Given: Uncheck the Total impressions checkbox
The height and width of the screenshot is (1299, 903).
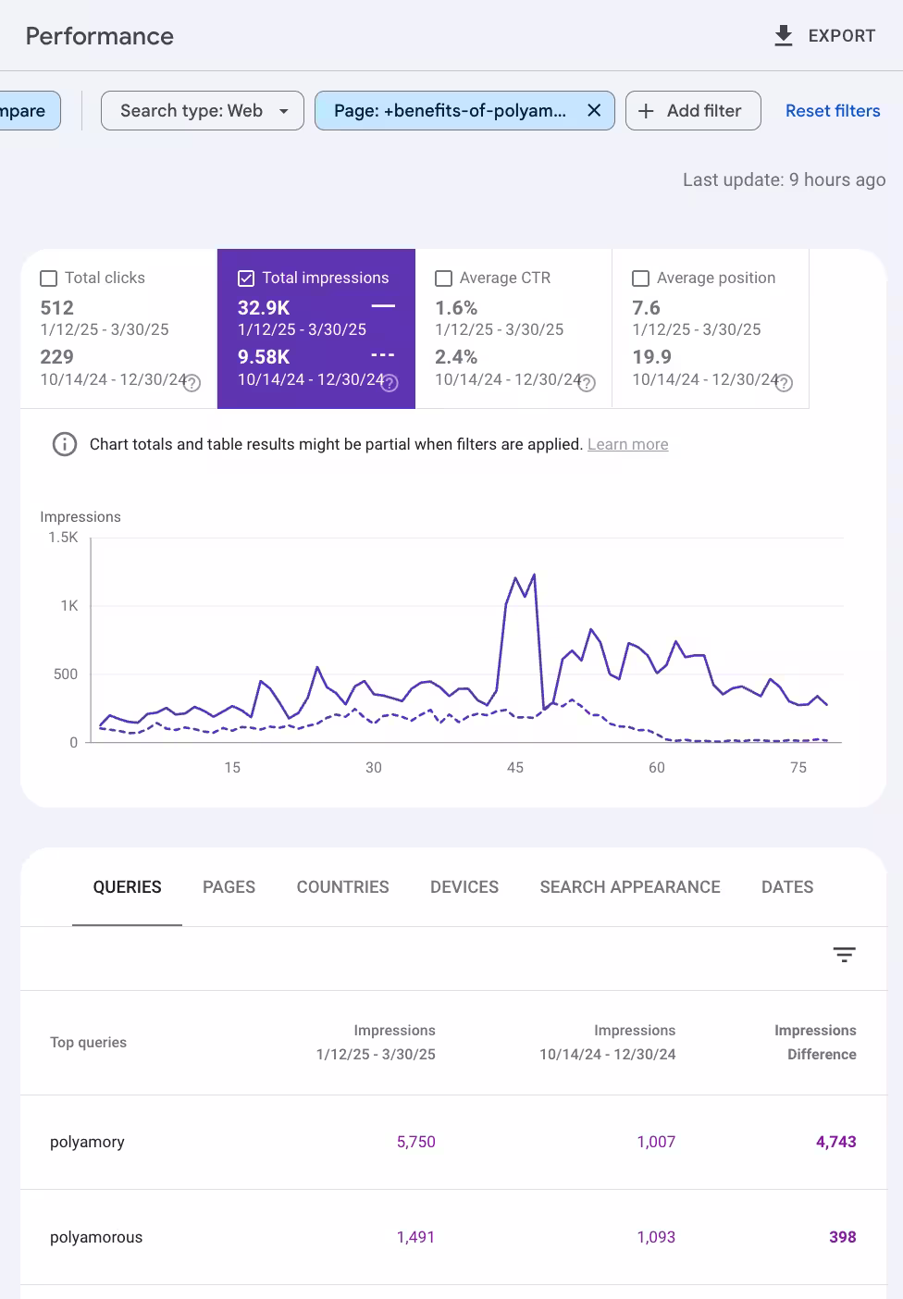Looking at the screenshot, I should pos(246,278).
